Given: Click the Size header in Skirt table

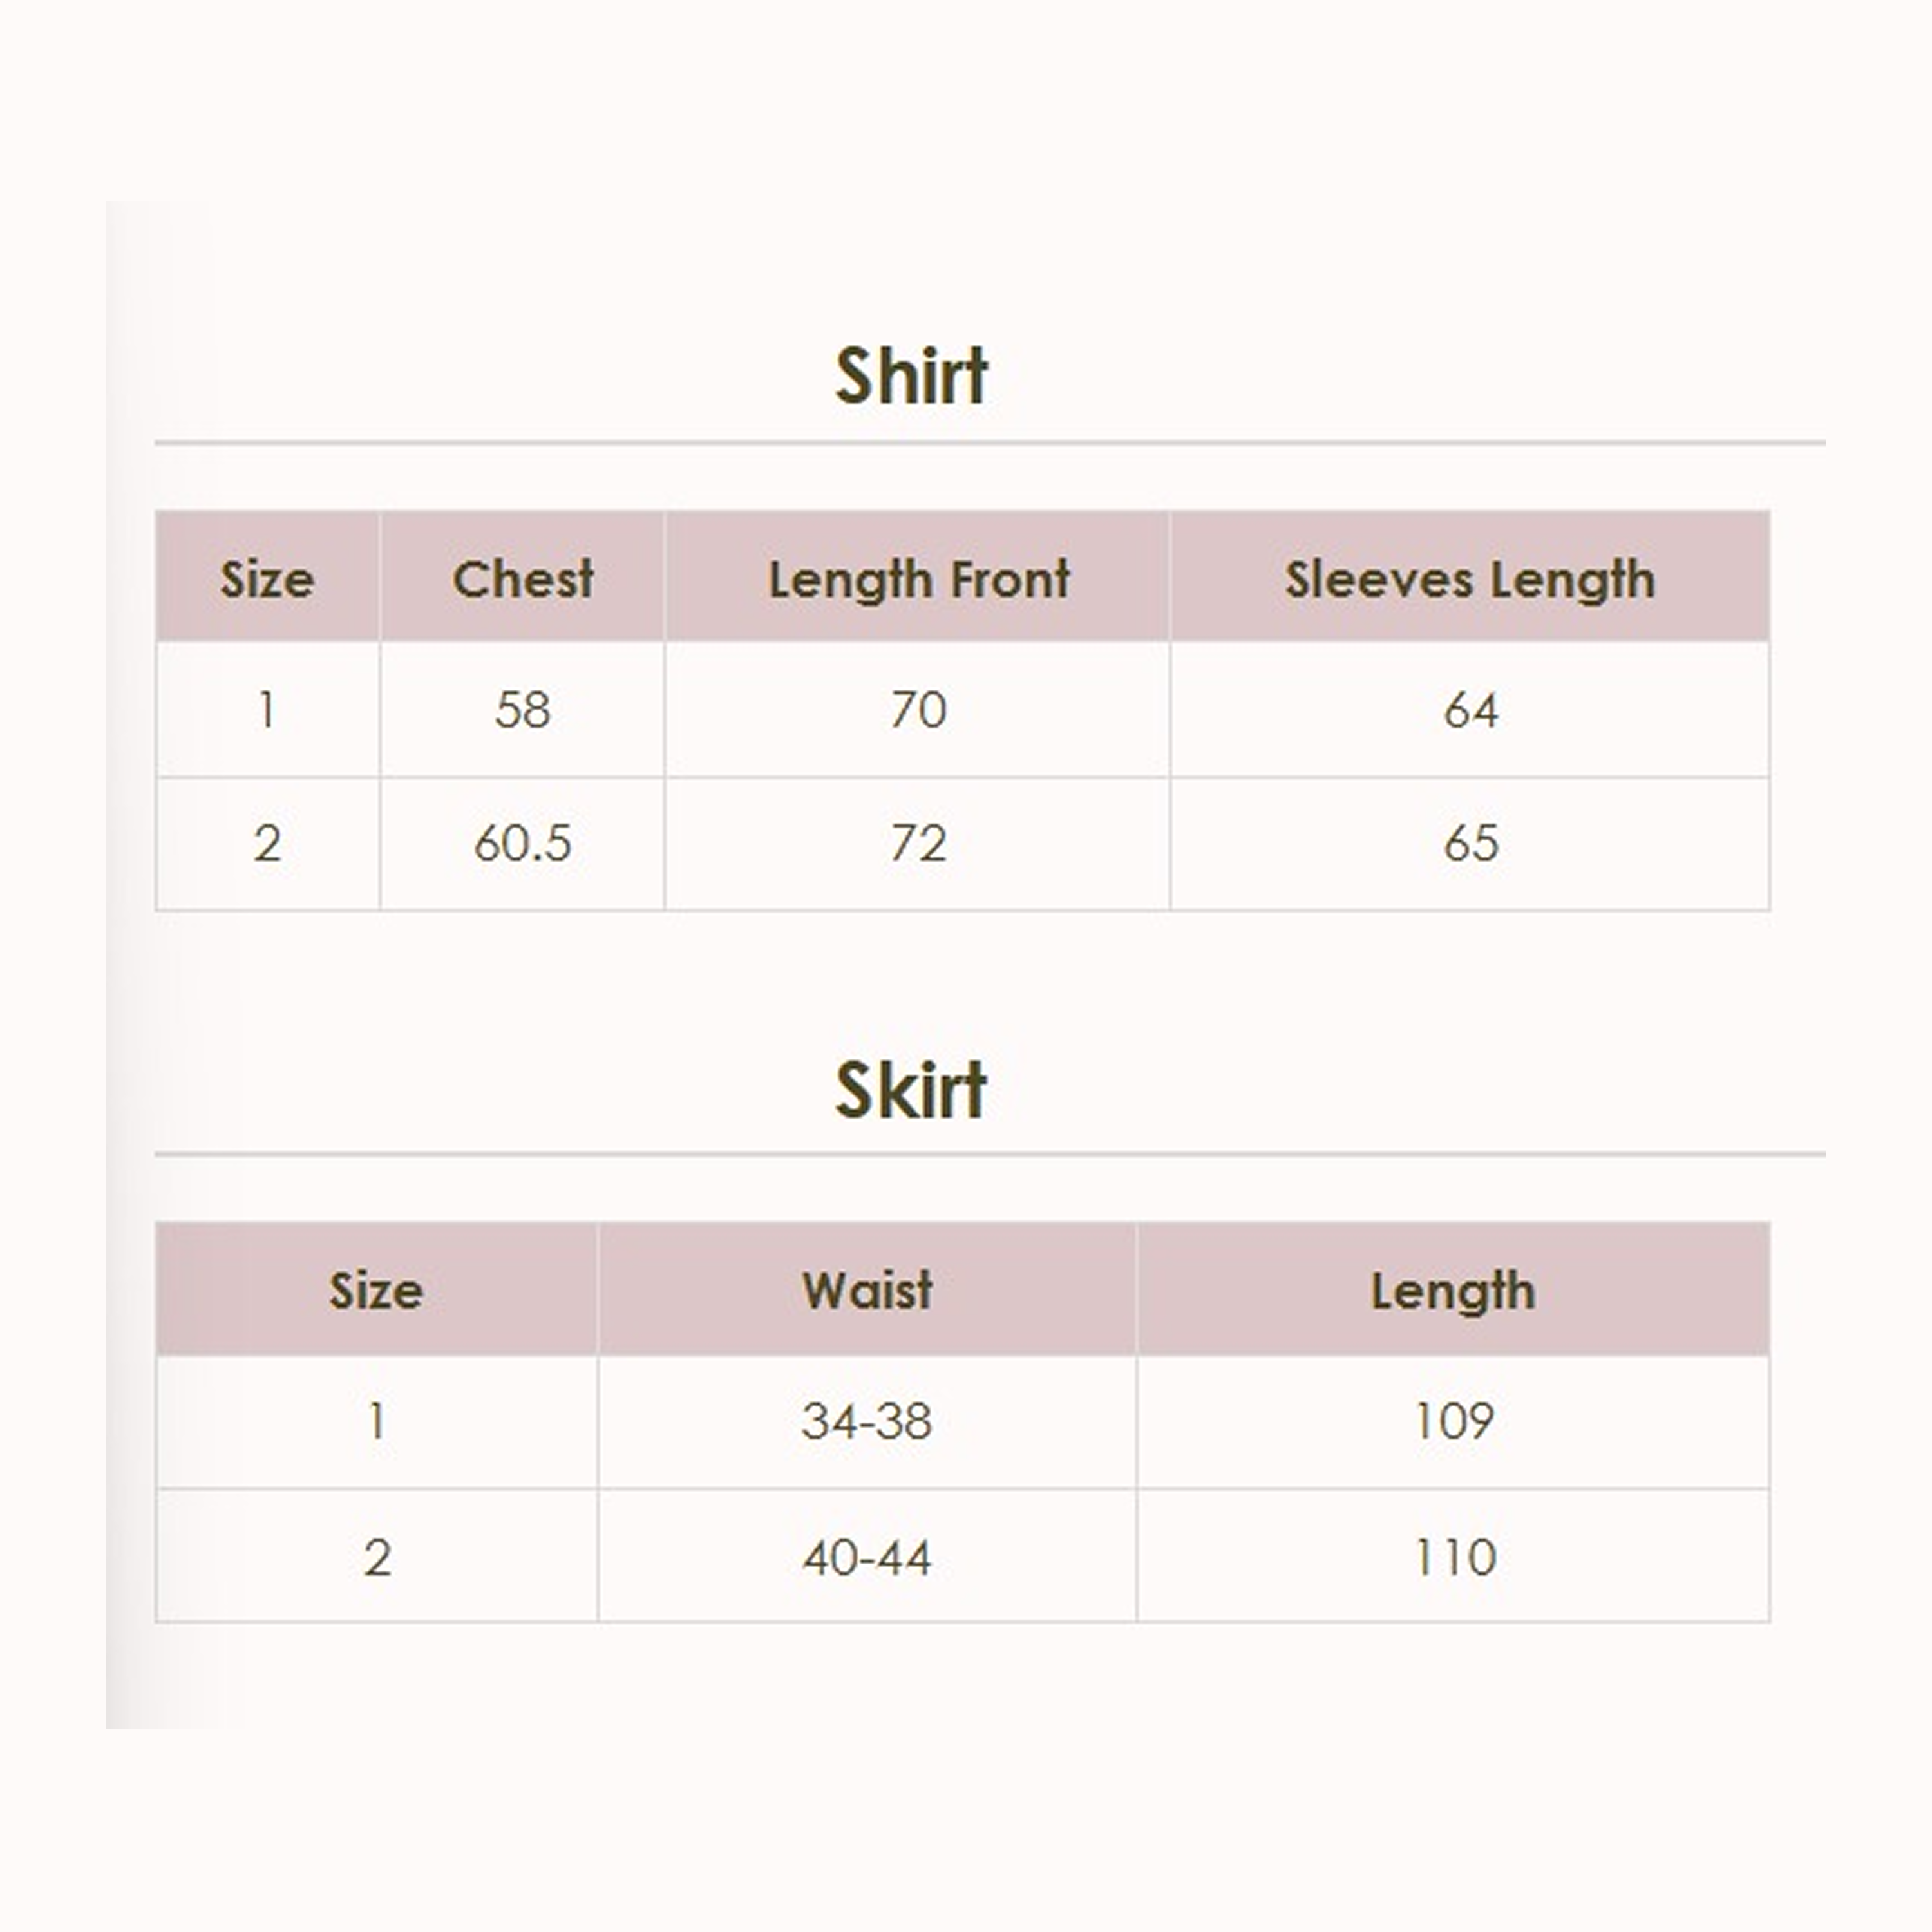Looking at the screenshot, I should pyautogui.click(x=376, y=1290).
